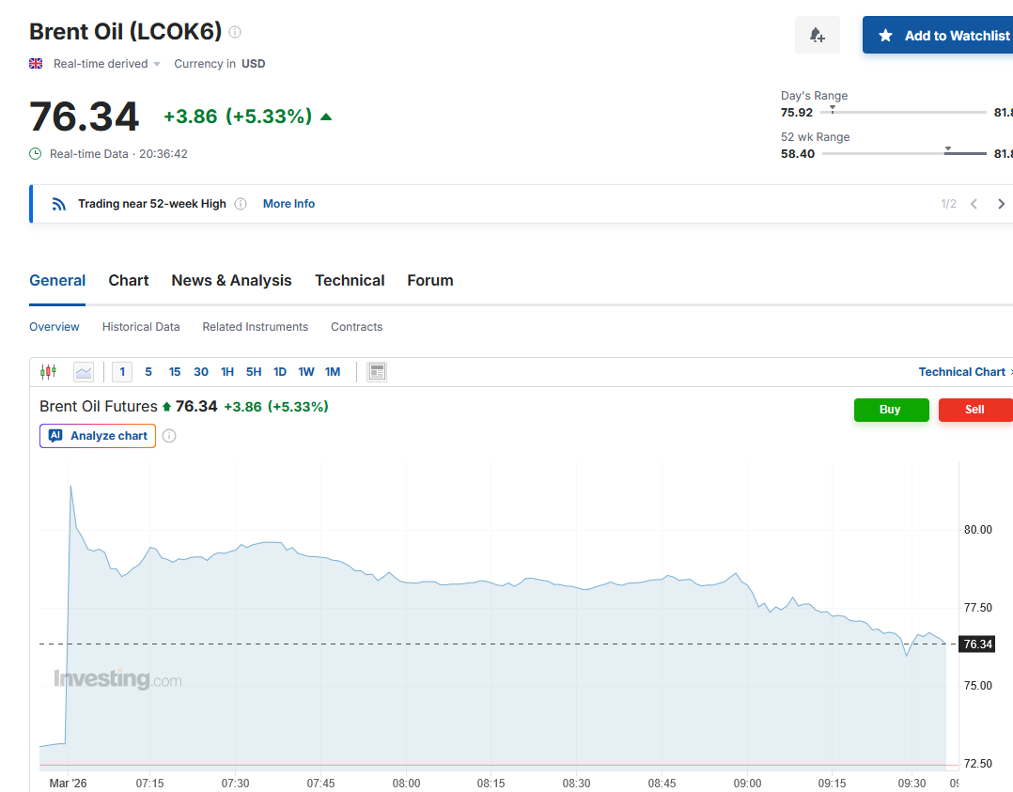The width and height of the screenshot is (1013, 792).
Task: Go to next banner message arrow
Action: [x=1001, y=204]
